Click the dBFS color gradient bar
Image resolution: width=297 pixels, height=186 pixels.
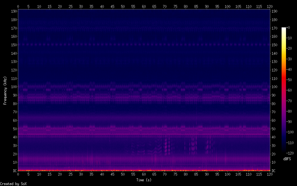coord(284,90)
